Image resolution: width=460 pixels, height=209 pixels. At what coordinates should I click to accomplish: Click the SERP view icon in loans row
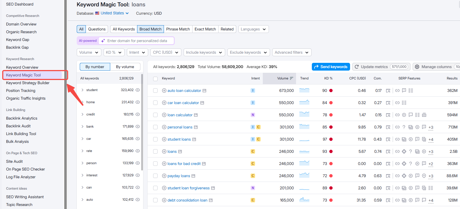(388, 151)
